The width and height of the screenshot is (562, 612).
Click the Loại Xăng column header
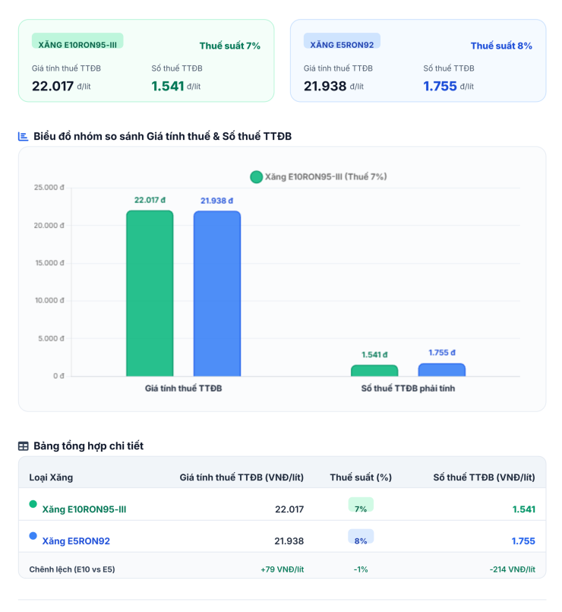[51, 477]
